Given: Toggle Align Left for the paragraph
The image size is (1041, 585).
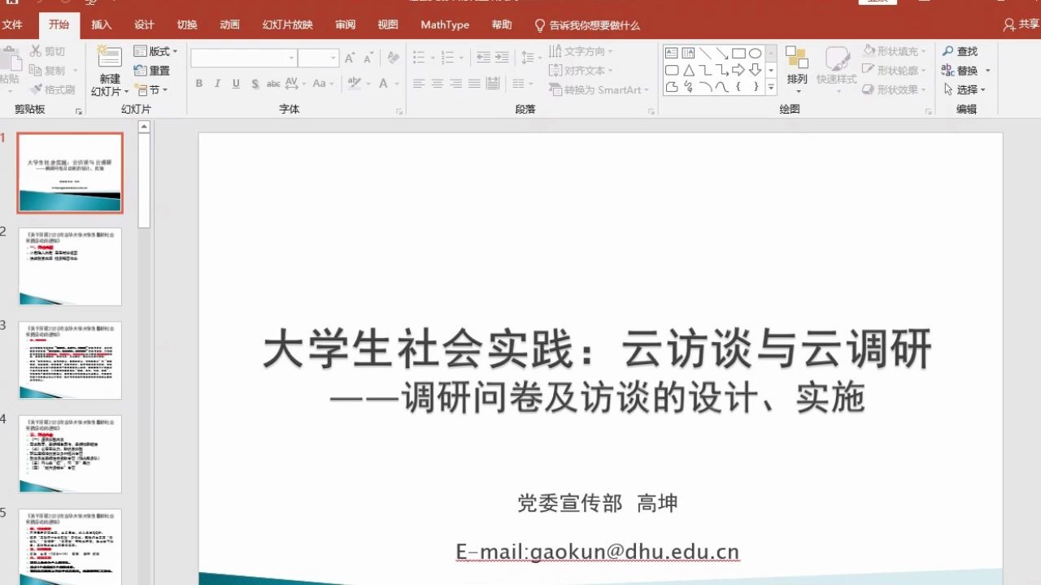Looking at the screenshot, I should click(x=419, y=84).
